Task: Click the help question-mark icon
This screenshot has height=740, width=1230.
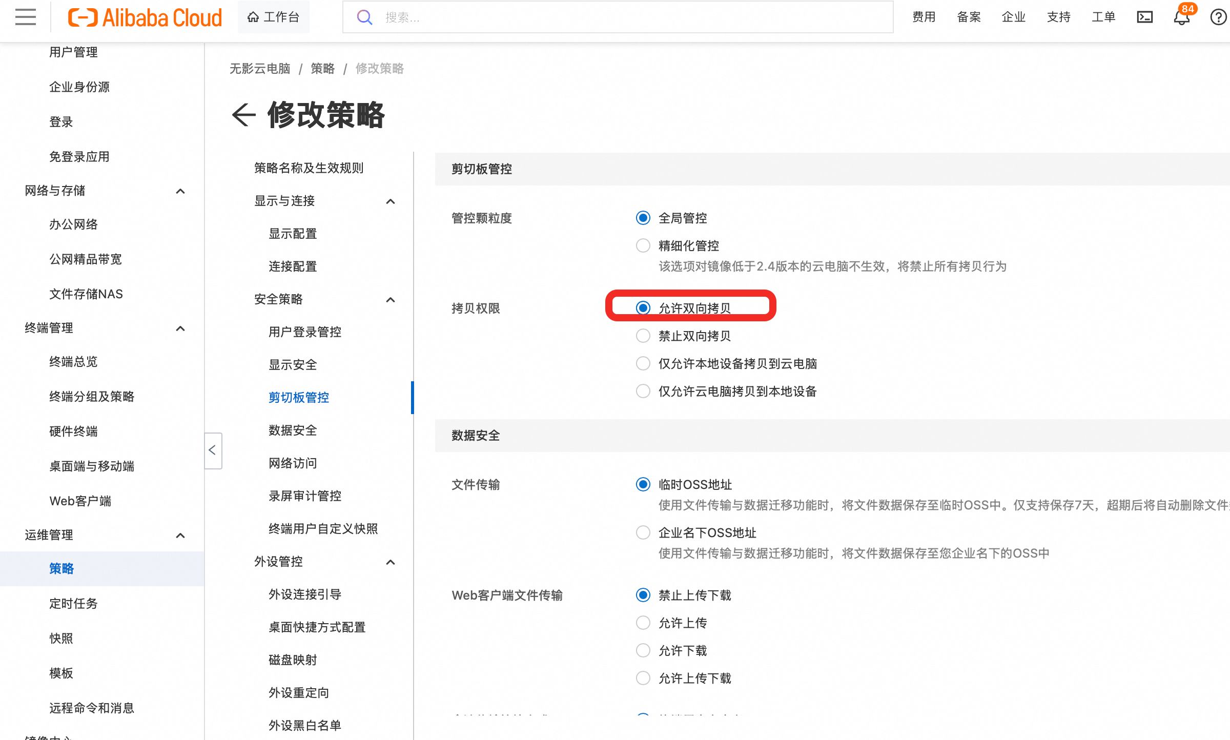Action: tap(1218, 17)
